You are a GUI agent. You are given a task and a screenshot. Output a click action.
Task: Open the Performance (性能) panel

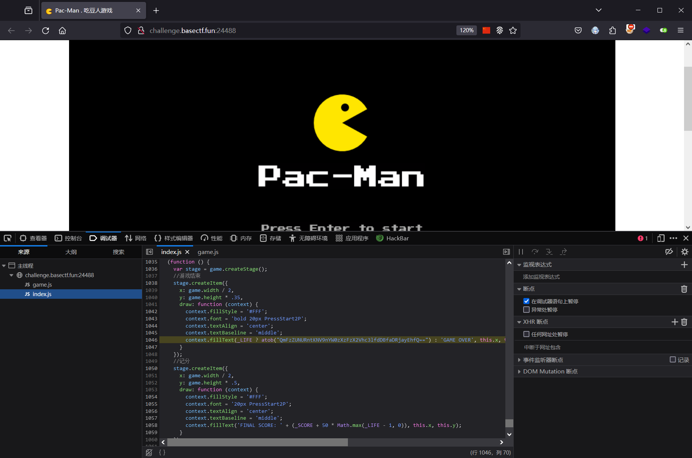click(x=212, y=238)
